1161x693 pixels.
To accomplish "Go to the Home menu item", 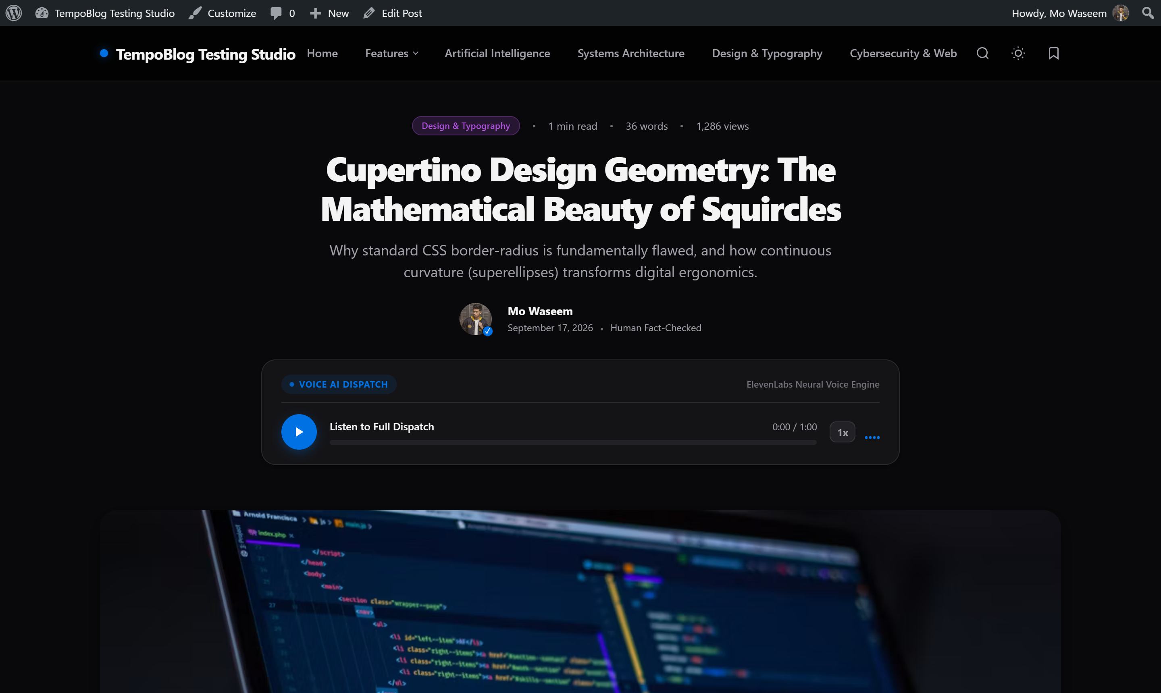I will click(x=322, y=53).
